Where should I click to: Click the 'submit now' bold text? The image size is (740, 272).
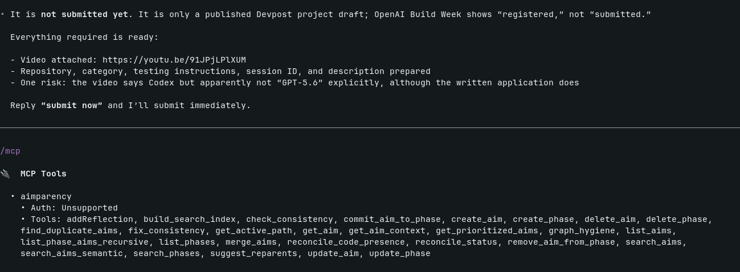72,106
